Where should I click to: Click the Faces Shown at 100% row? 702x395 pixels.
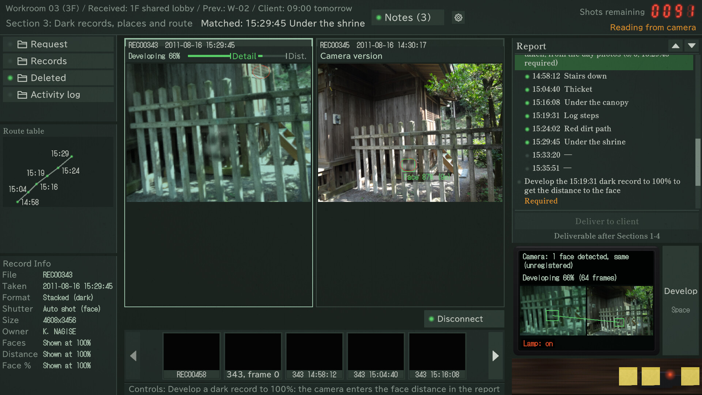coord(47,343)
